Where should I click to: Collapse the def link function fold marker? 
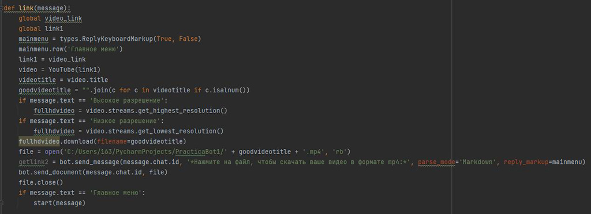(x=2, y=8)
